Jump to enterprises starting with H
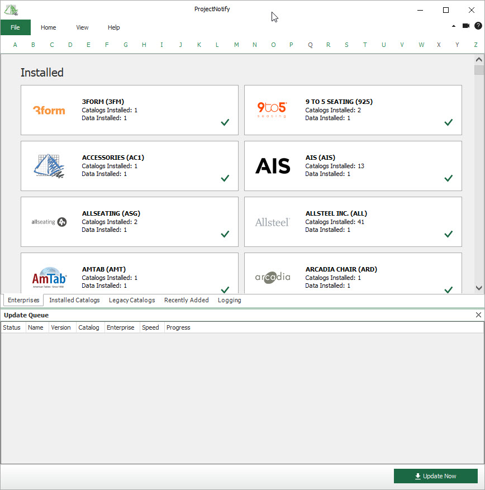Image resolution: width=485 pixels, height=490 pixels. coord(144,45)
